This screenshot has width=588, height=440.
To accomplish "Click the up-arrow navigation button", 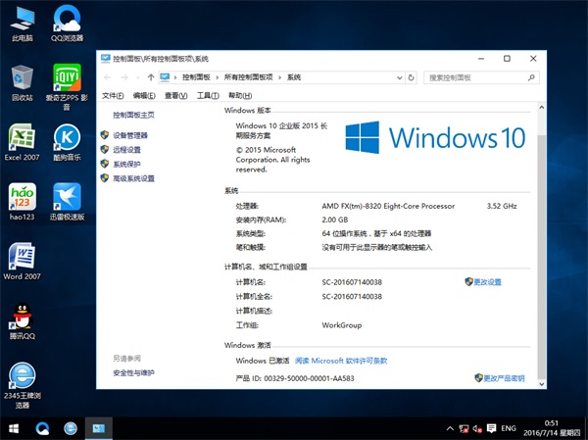I will [150, 76].
